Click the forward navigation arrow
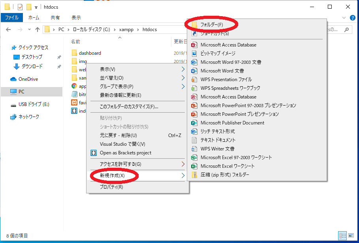 click(x=20, y=30)
